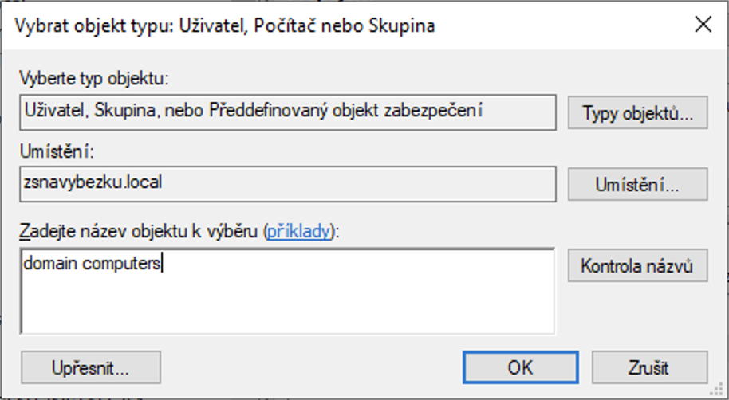
Task: Click the location field showing zsnavybezku.local
Action: tap(287, 183)
